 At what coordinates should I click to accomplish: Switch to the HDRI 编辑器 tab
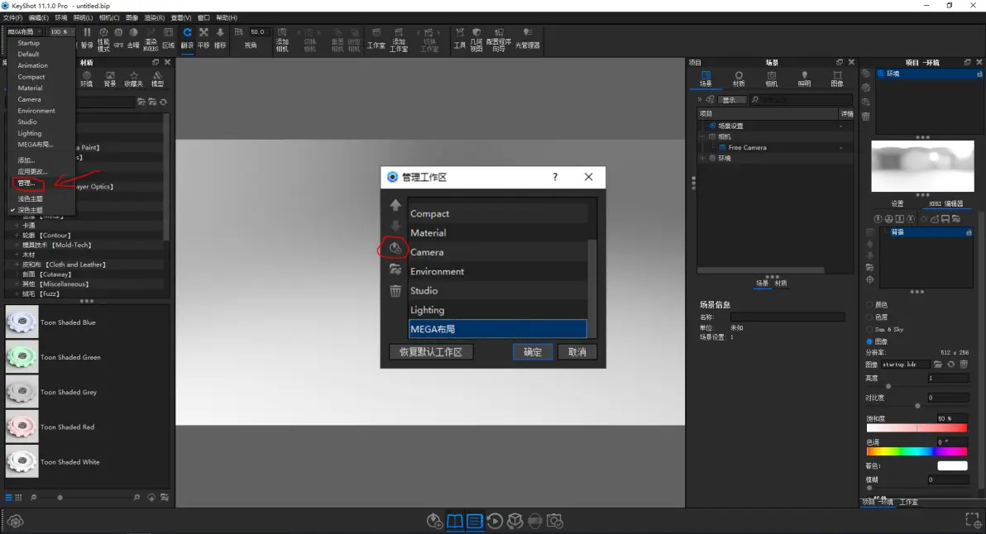(945, 203)
